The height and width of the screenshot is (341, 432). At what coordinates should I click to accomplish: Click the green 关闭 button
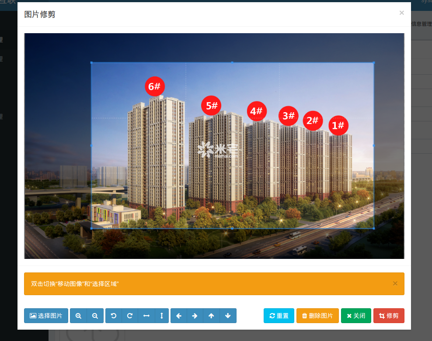point(356,316)
